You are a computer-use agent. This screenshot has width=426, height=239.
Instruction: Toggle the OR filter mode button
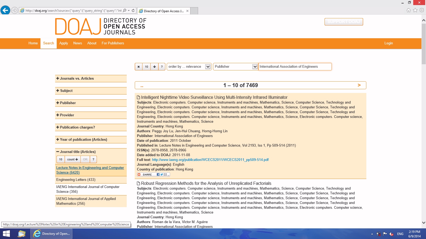coord(85,159)
